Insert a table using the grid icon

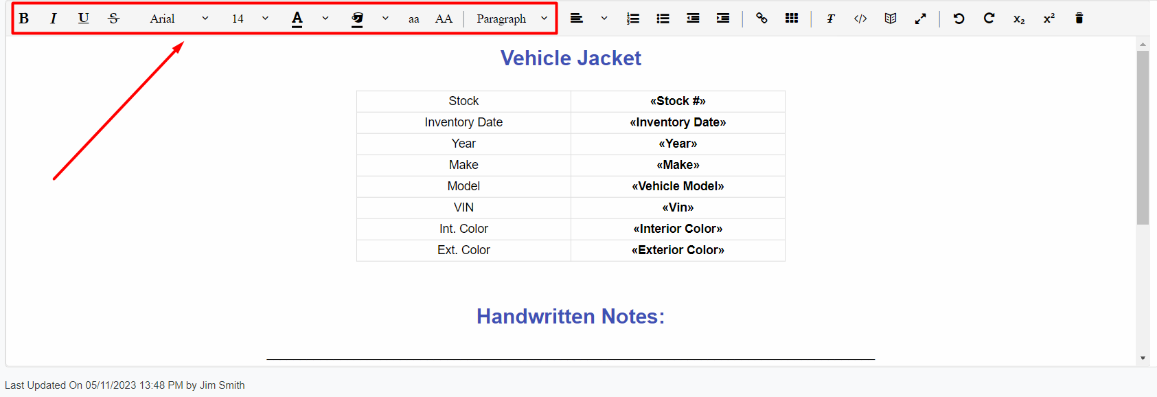click(792, 19)
